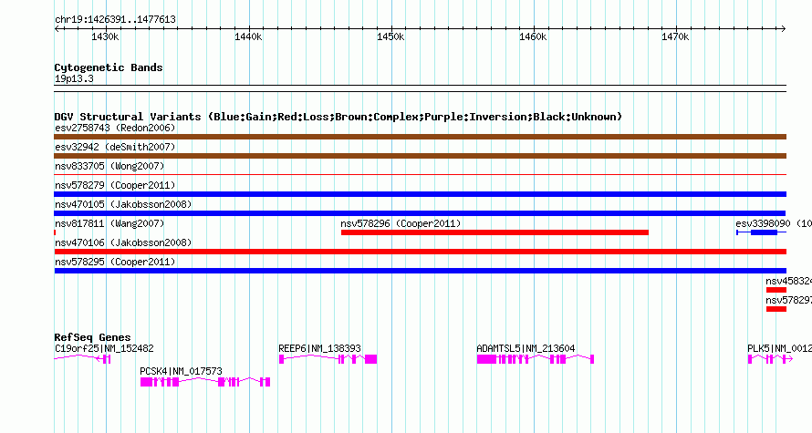Click the 1440k ruler mark
The image size is (812, 433).
(248, 36)
